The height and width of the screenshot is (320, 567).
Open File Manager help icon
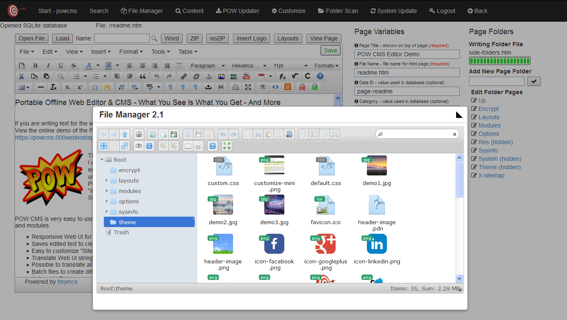point(213,146)
